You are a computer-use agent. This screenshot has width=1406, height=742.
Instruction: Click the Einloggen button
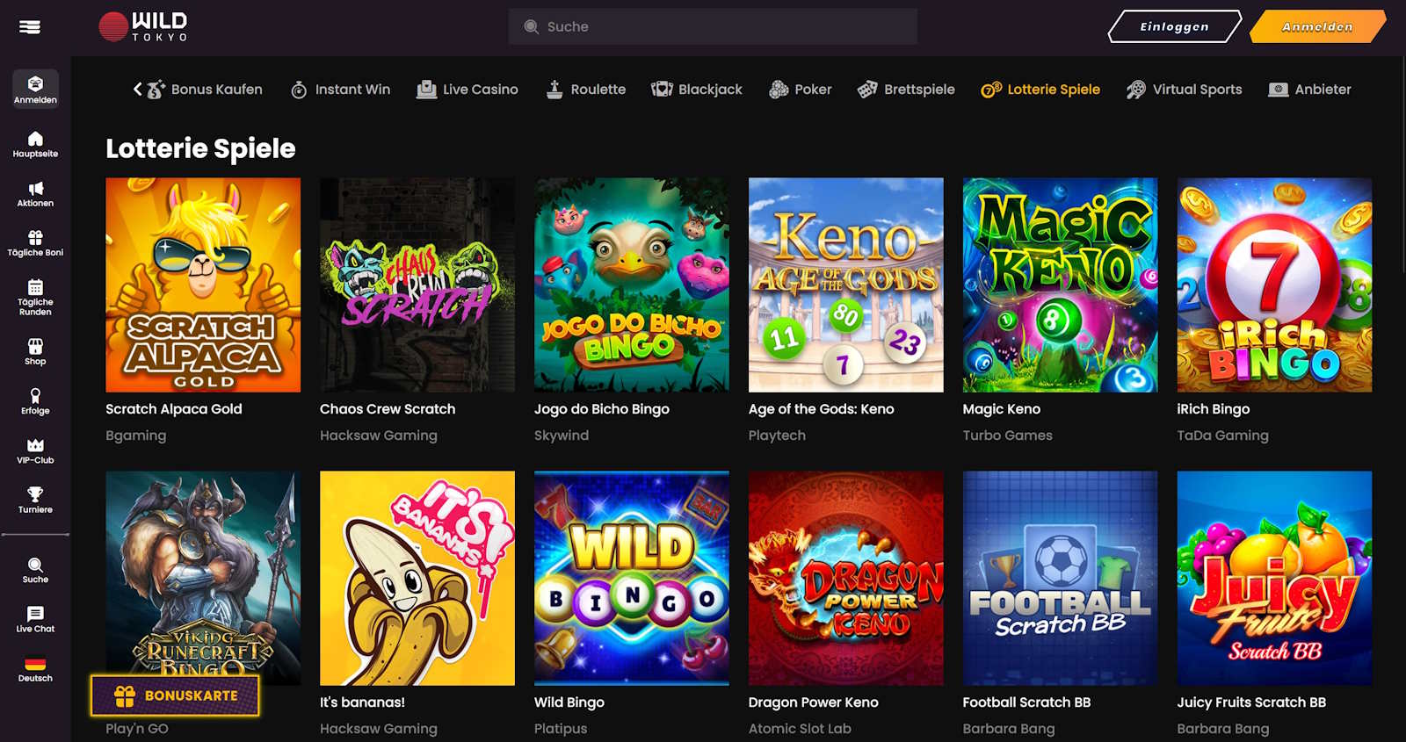click(x=1174, y=27)
